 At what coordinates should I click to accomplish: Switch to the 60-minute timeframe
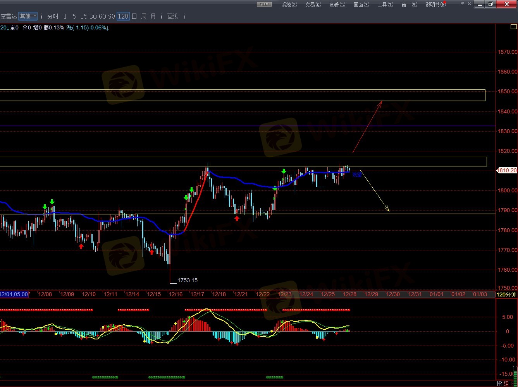click(102, 16)
